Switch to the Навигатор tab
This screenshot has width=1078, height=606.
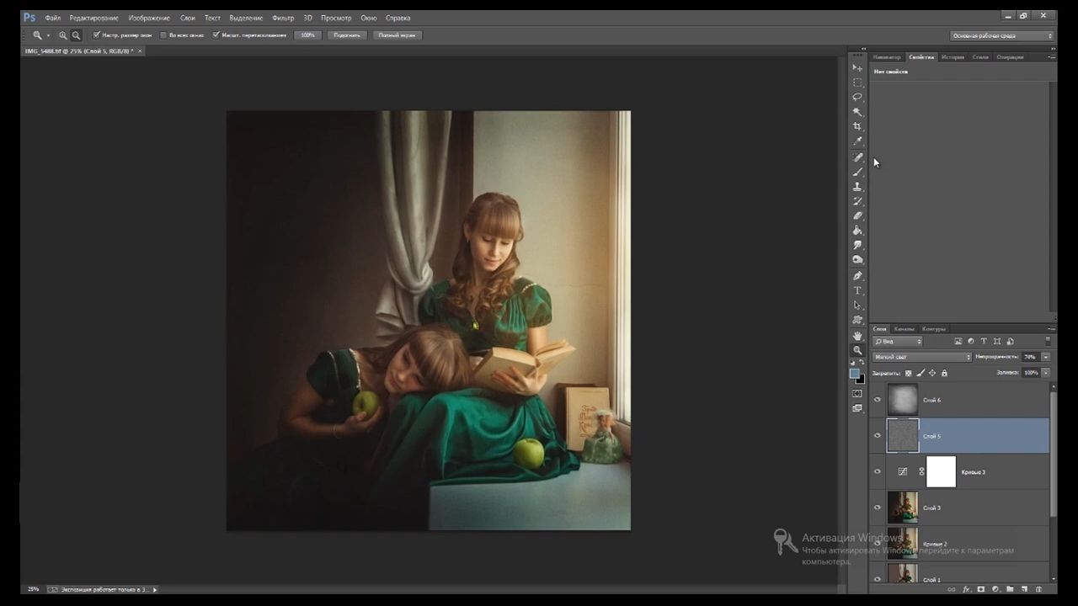coord(887,57)
